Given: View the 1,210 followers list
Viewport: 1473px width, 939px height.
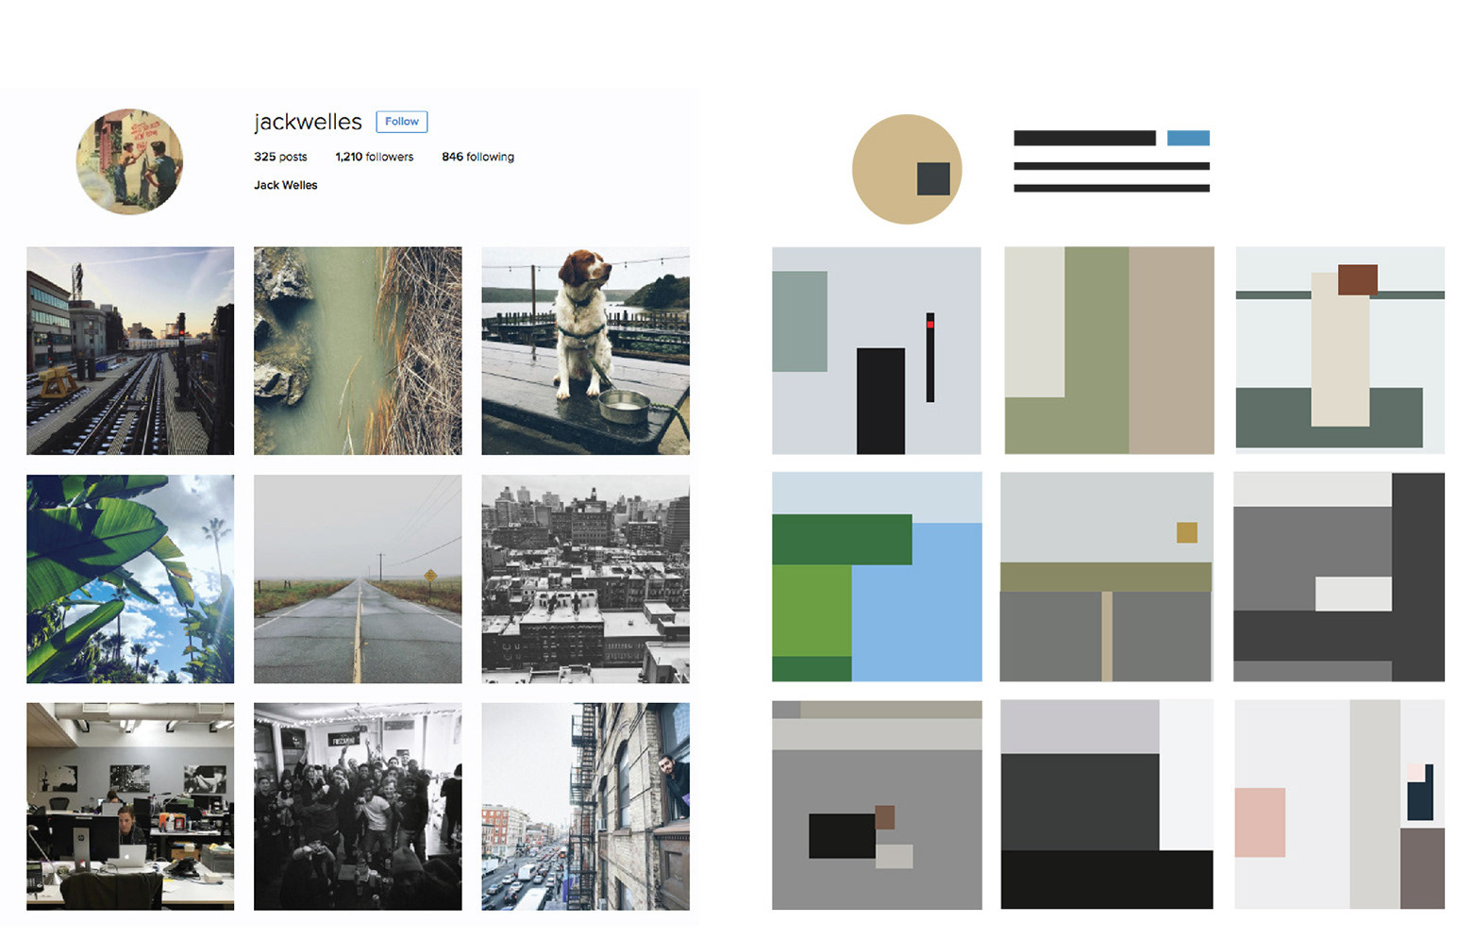Looking at the screenshot, I should pos(375,157).
